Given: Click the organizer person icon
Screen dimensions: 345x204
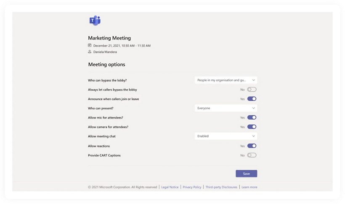Looking at the screenshot, I should 90,52.
